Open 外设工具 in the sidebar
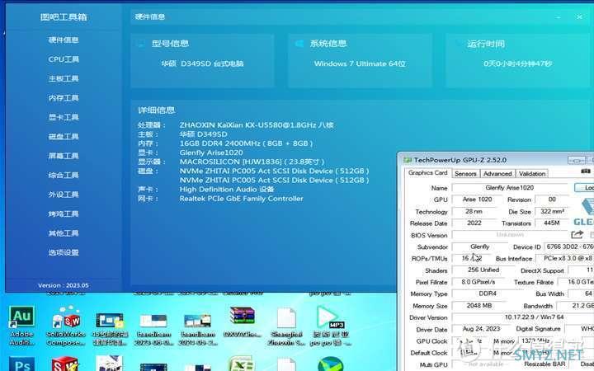The width and height of the screenshot is (594, 371). [x=64, y=195]
